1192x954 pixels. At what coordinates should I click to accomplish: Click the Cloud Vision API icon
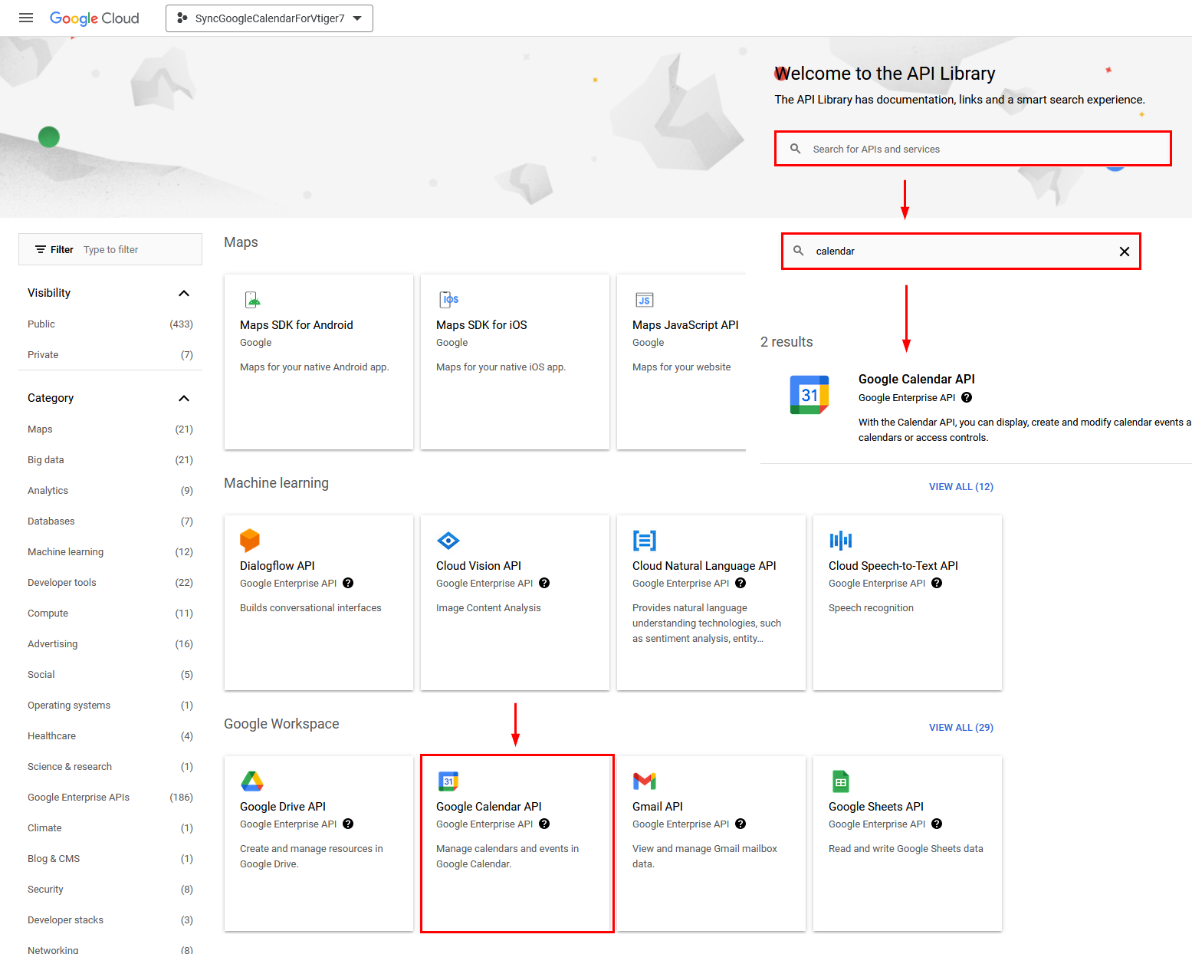[x=448, y=541]
